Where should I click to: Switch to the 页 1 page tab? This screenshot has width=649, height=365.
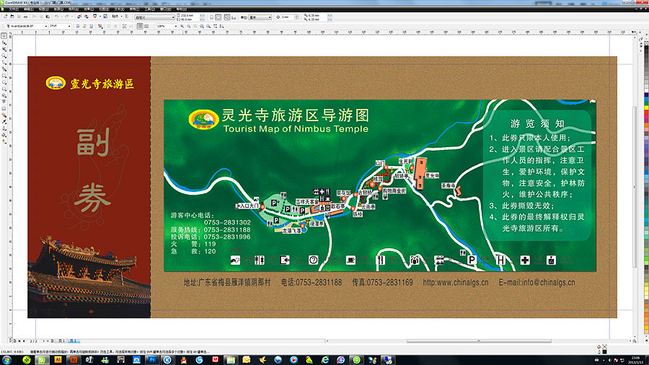62,340
